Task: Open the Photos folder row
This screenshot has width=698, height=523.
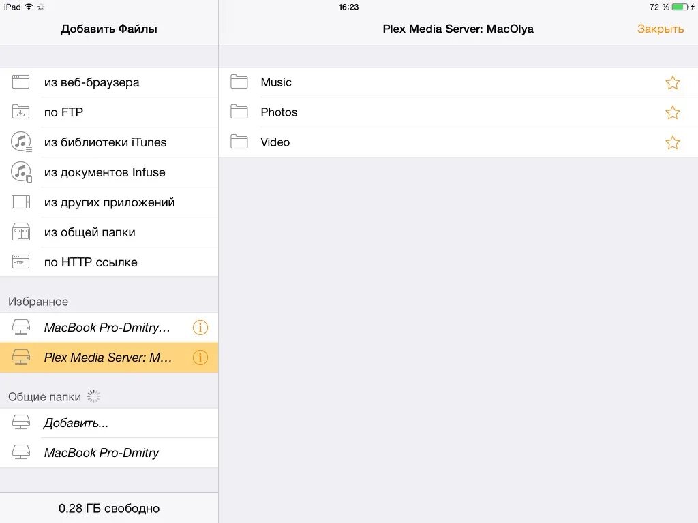Action: point(458,112)
